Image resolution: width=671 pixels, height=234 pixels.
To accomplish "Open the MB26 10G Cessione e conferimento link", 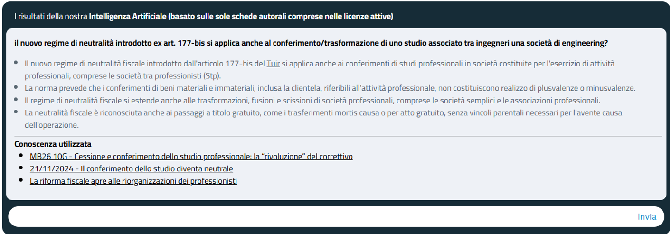I will (191, 156).
